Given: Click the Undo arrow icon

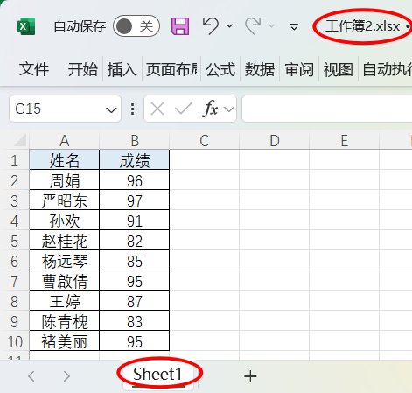Looking at the screenshot, I should pos(211,25).
